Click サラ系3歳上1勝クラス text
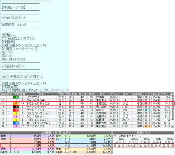The height and width of the screenshot is (155, 175). [18, 39]
